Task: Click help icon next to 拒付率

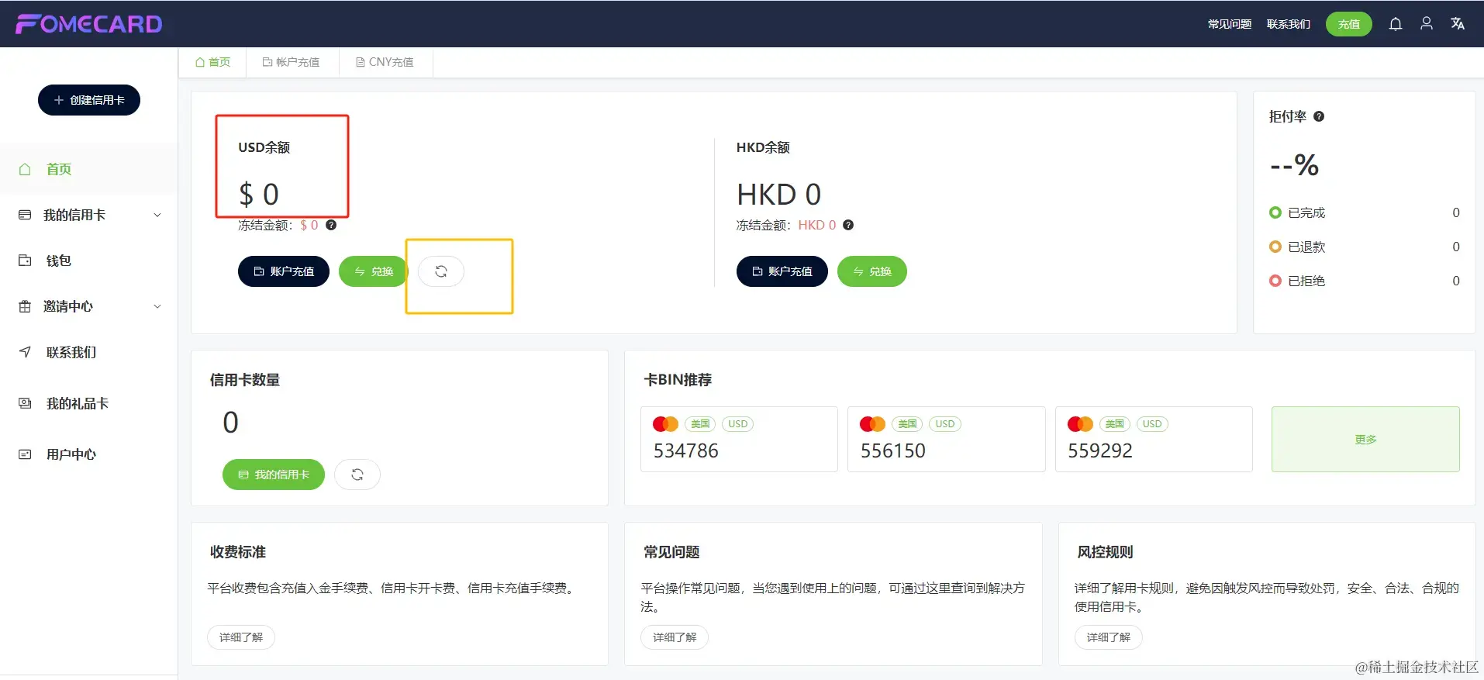Action: (x=1319, y=116)
